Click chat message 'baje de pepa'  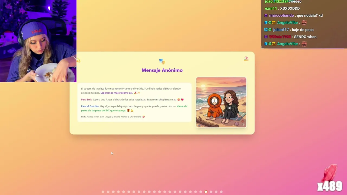pos(303,30)
